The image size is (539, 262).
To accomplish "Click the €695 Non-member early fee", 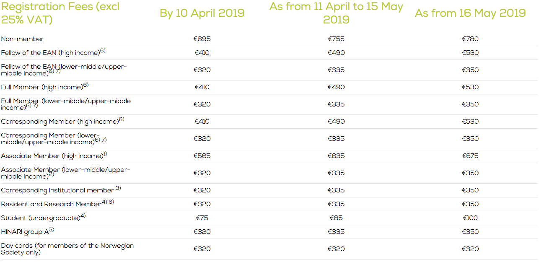I will 202,39.
